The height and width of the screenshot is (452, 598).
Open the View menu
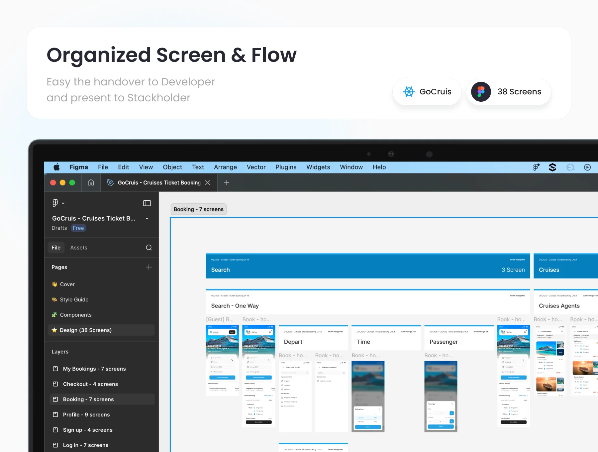click(x=146, y=167)
